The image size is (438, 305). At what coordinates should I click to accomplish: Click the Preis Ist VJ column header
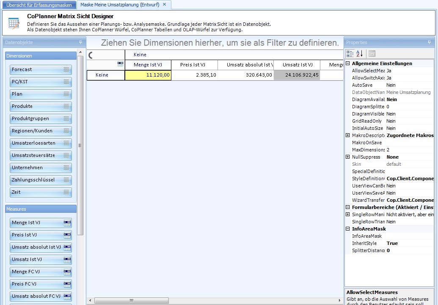pos(194,65)
